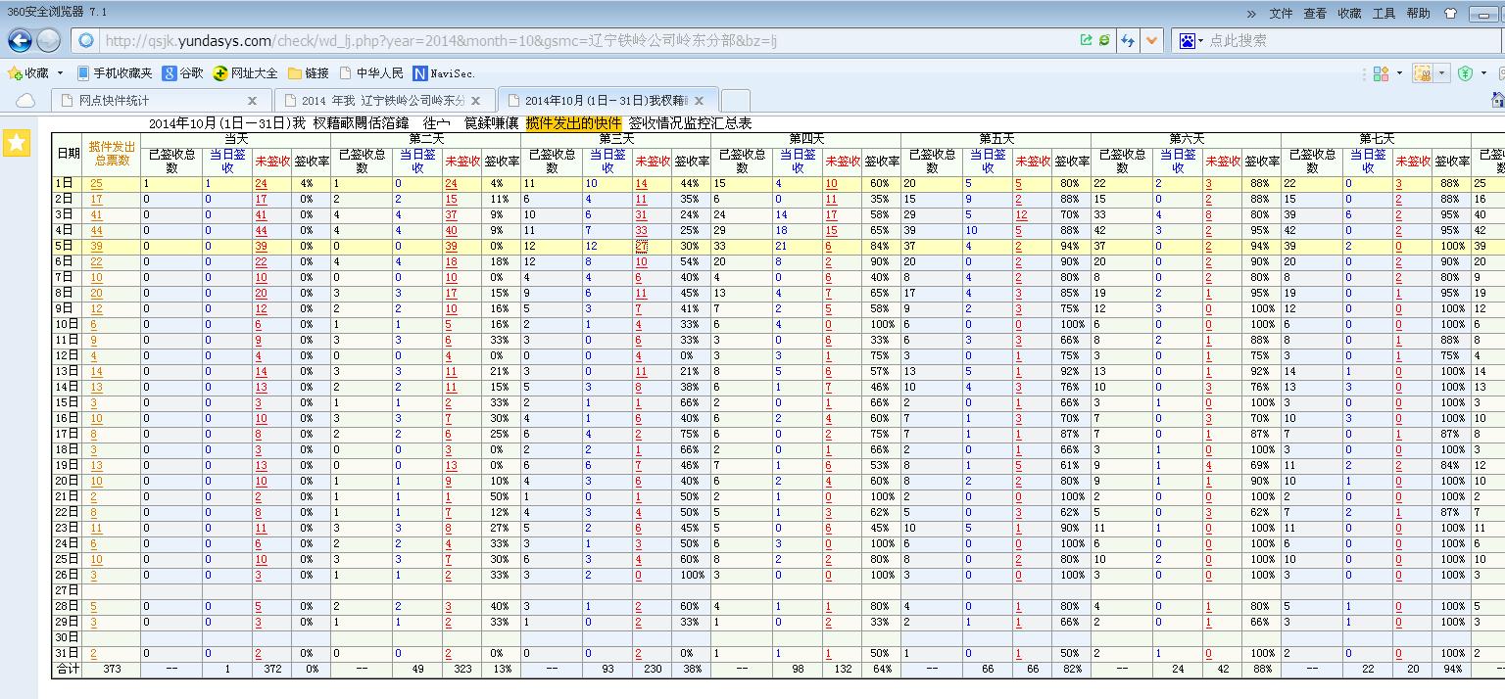Image resolution: width=1505 pixels, height=699 pixels.
Task: Click the extensions grid icon
Action: pyautogui.click(x=1381, y=73)
